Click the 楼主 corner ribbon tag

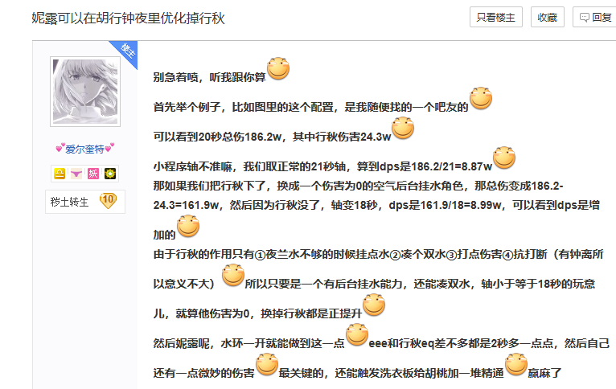click(127, 50)
